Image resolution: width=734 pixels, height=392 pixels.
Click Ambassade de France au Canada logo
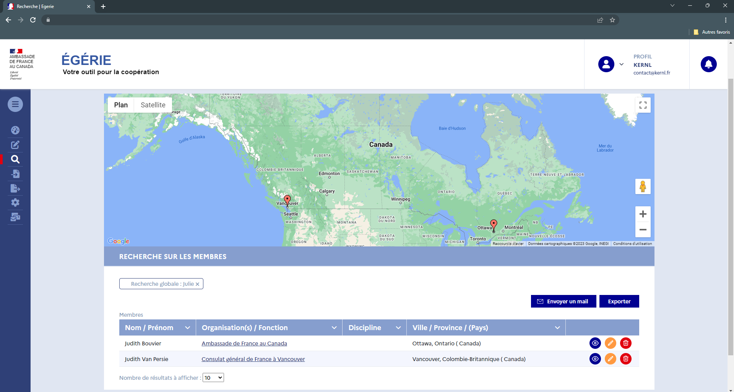22,64
